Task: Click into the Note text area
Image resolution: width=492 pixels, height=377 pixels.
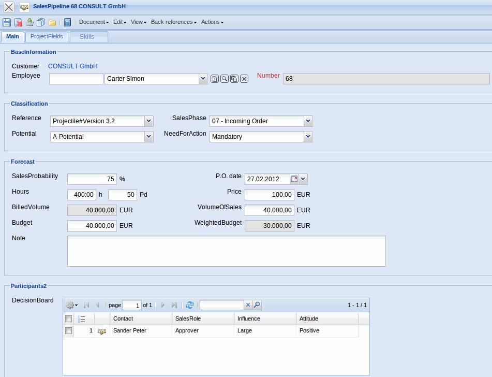Action: click(x=226, y=251)
